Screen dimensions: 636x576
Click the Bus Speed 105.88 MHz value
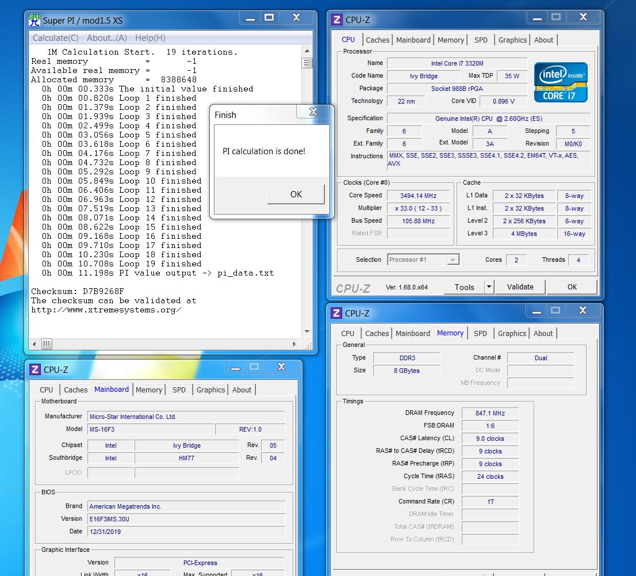[418, 221]
